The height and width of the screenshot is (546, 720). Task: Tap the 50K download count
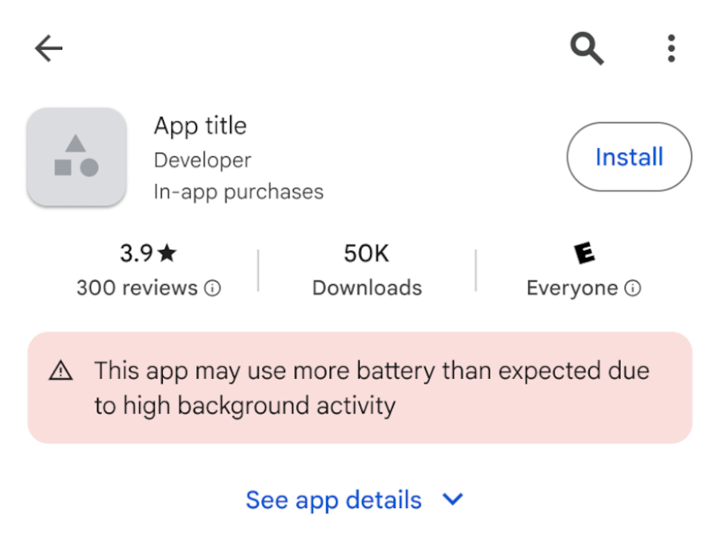(367, 253)
